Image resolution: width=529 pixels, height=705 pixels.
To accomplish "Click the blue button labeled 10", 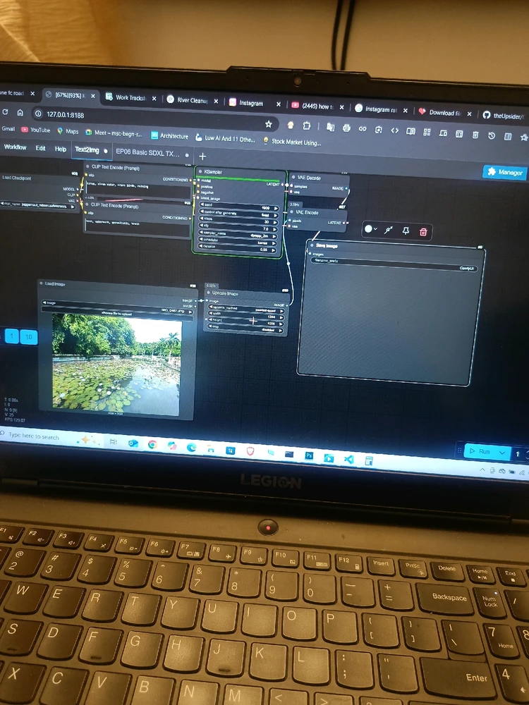I will (x=29, y=337).
